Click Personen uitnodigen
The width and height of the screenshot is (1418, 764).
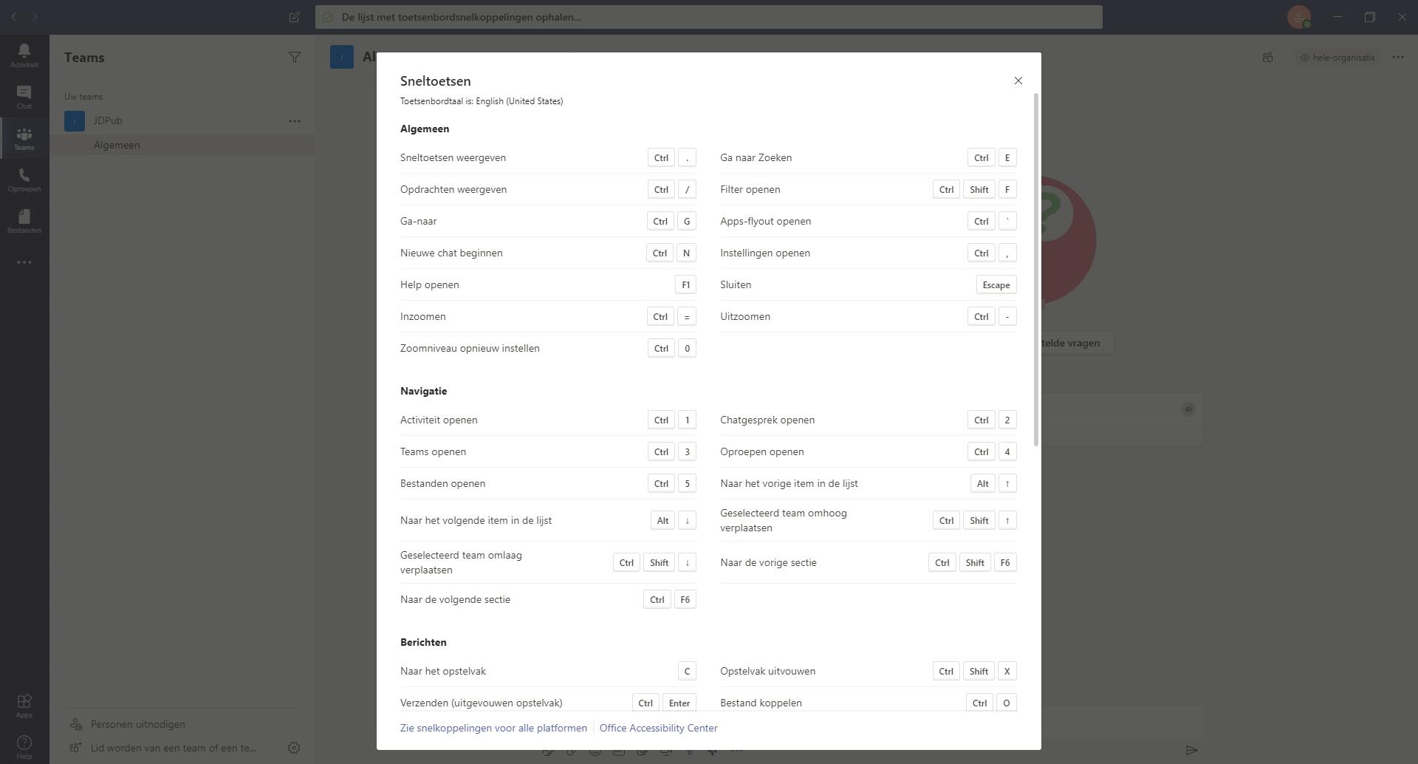pos(137,724)
